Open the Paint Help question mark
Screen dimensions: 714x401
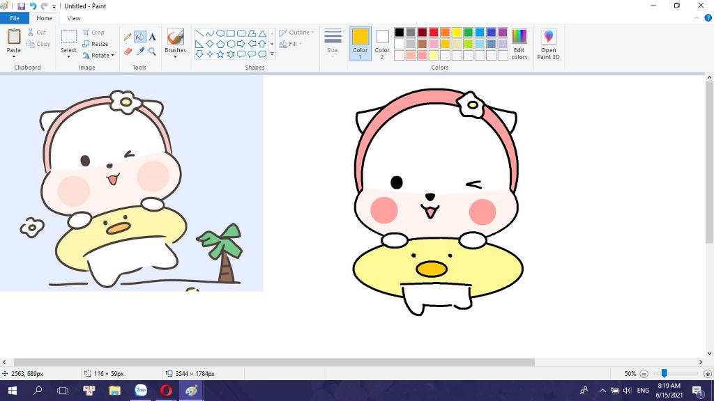pos(708,18)
